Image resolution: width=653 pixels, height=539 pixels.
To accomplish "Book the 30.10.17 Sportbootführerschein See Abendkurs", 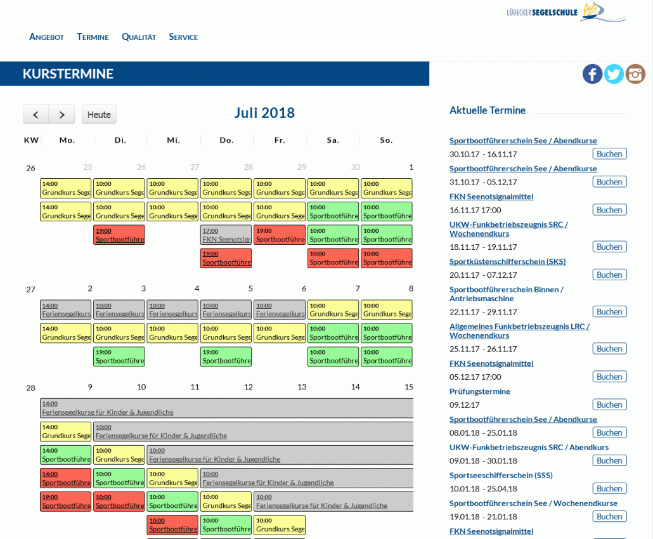I will pos(609,153).
